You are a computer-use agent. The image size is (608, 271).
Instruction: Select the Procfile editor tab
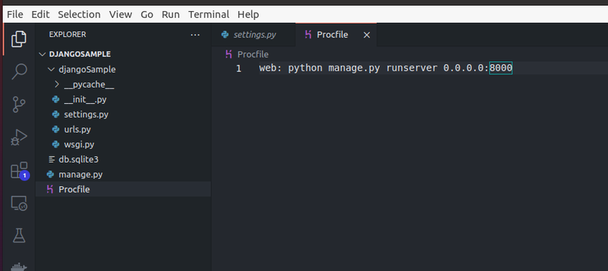[x=336, y=35]
